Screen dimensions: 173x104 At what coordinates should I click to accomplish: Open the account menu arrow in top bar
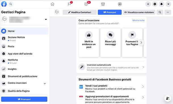click(168, 4)
